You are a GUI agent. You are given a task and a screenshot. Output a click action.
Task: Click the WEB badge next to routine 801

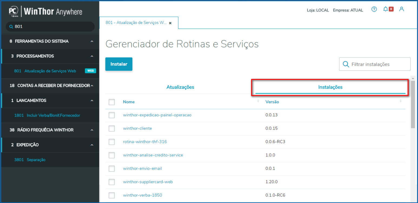(x=90, y=71)
